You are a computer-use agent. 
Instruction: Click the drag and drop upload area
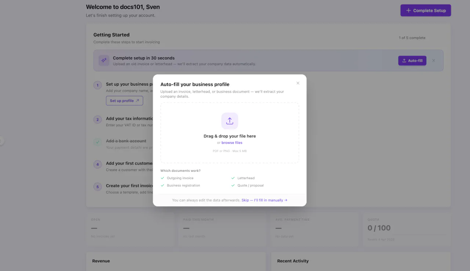[x=229, y=133]
